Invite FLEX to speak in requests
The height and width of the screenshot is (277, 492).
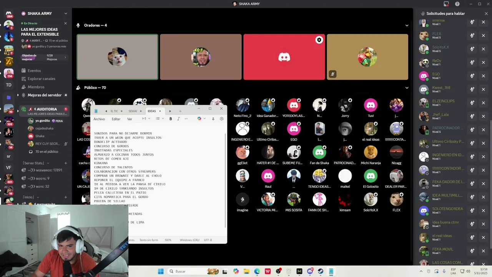[472, 35]
